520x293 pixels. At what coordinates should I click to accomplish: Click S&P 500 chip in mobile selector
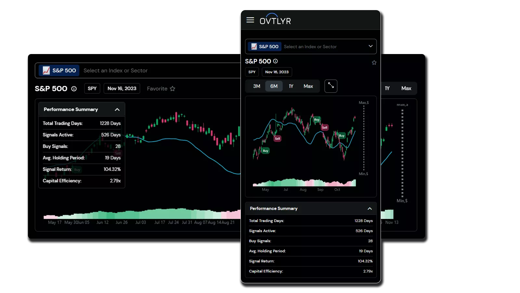tap(265, 47)
